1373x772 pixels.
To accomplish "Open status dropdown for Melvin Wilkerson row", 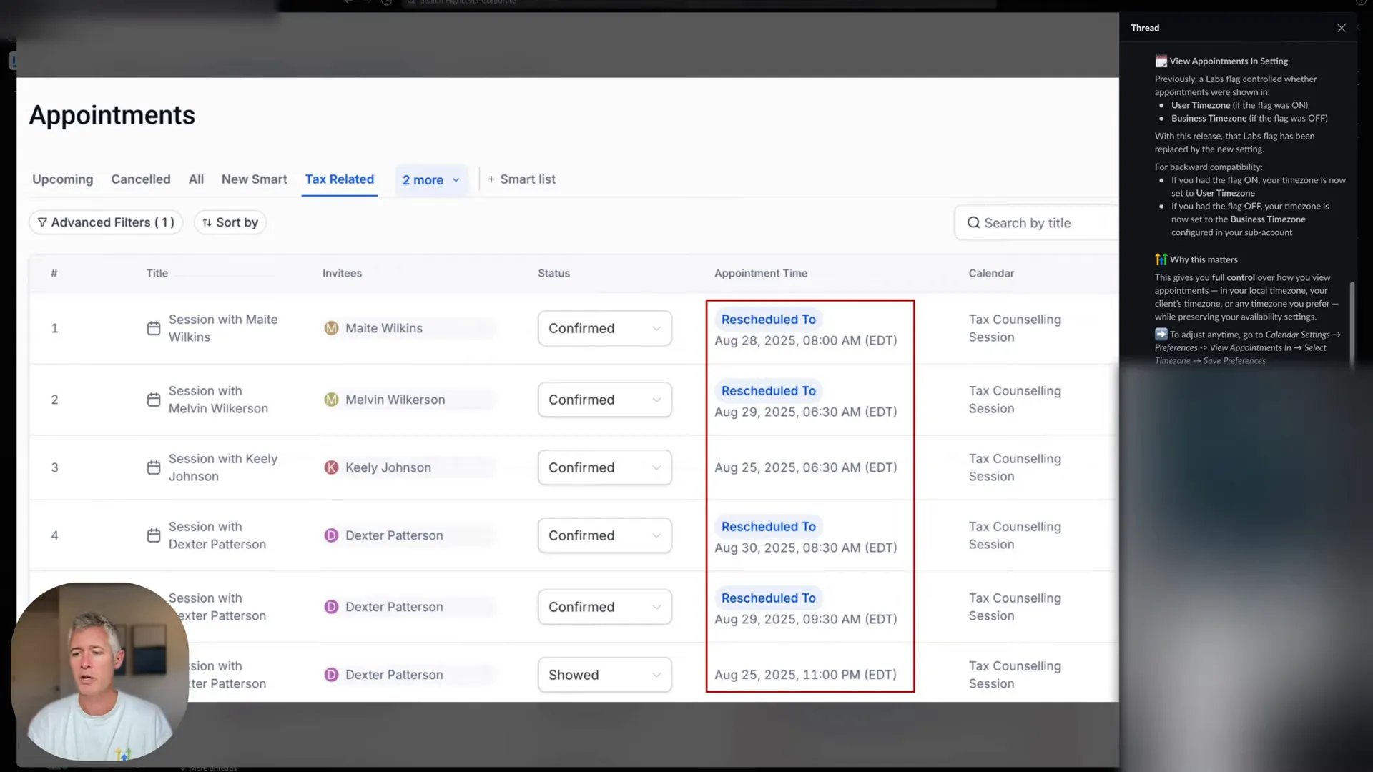I will click(604, 400).
